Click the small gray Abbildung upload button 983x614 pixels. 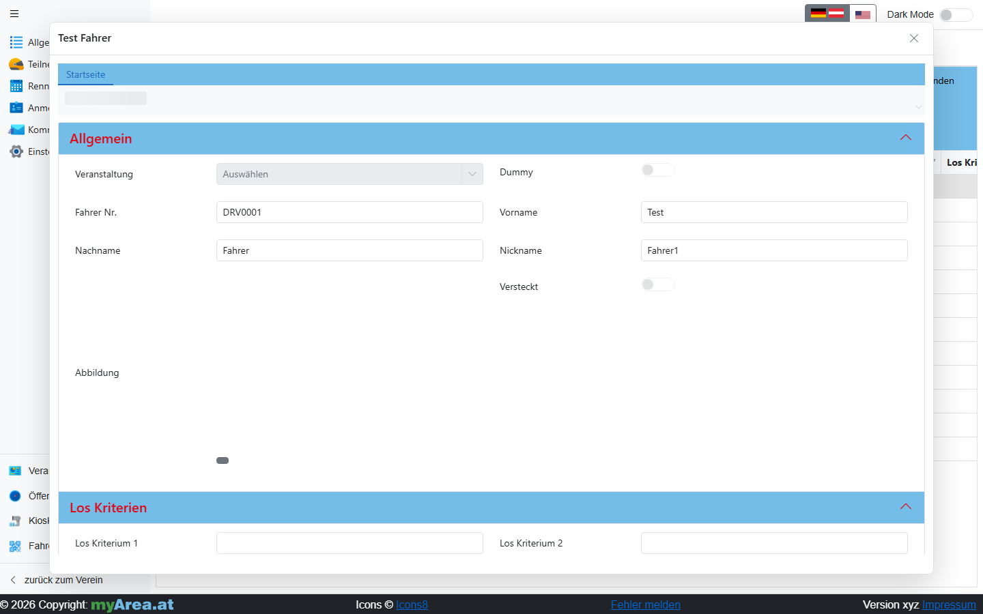coord(223,460)
